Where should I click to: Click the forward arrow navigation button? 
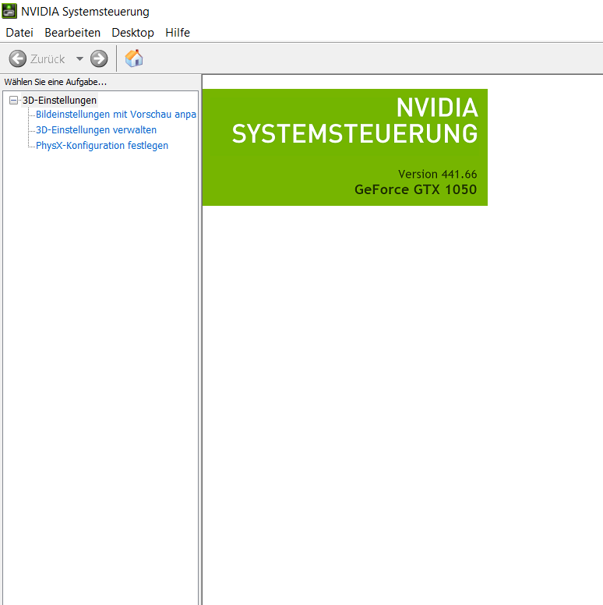pos(99,59)
